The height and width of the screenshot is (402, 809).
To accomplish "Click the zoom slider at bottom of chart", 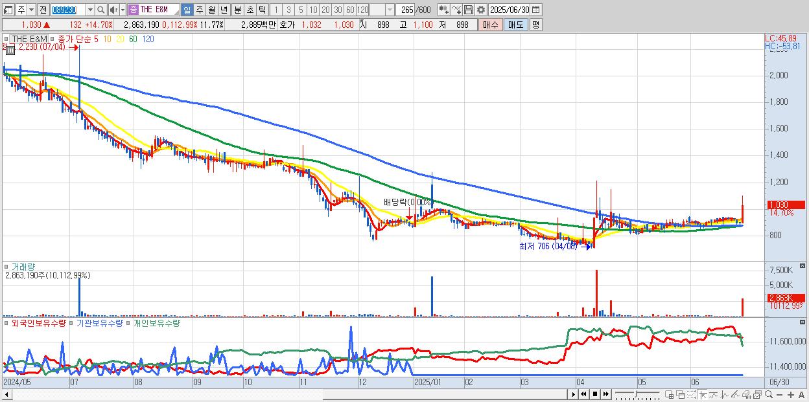I will coord(637,394).
